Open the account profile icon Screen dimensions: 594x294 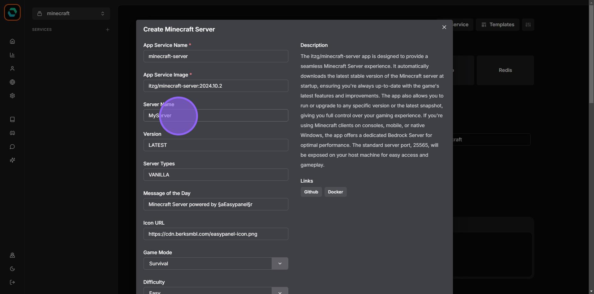(12, 255)
